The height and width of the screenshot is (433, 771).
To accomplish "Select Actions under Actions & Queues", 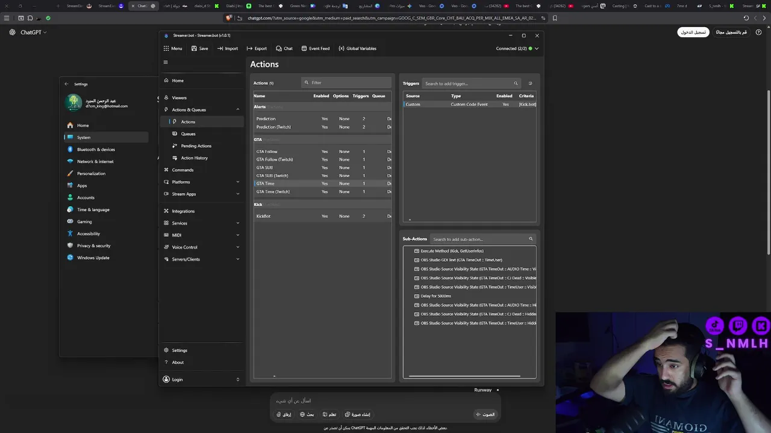I will (x=201, y=121).
